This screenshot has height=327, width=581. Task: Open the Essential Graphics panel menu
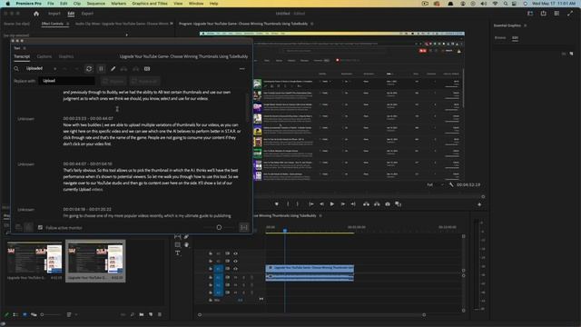[x=525, y=25]
